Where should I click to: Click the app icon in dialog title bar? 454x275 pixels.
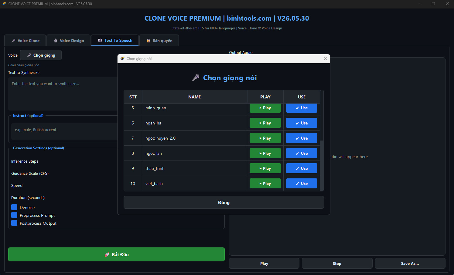122,58
